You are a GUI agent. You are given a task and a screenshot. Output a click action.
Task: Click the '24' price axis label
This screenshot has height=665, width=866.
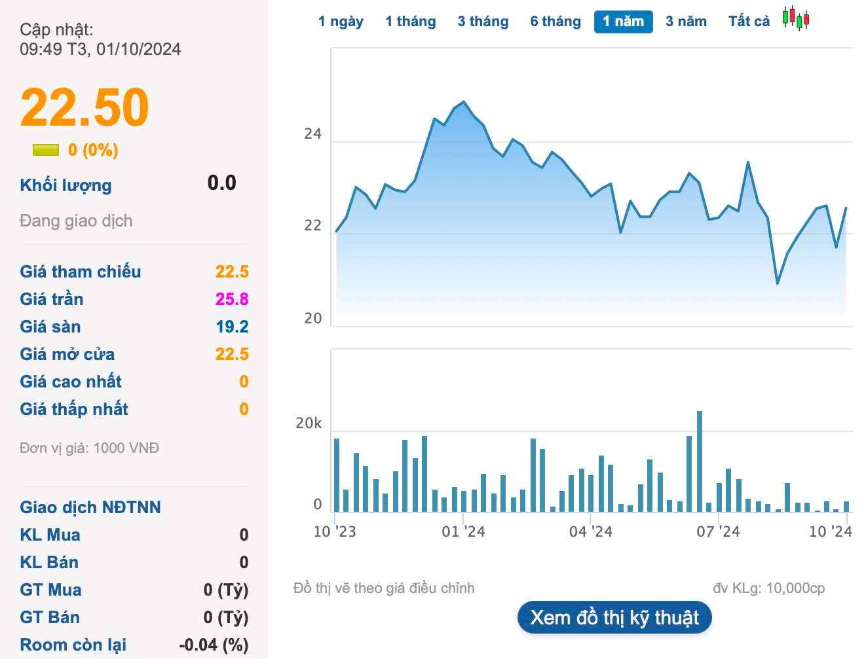click(x=313, y=134)
